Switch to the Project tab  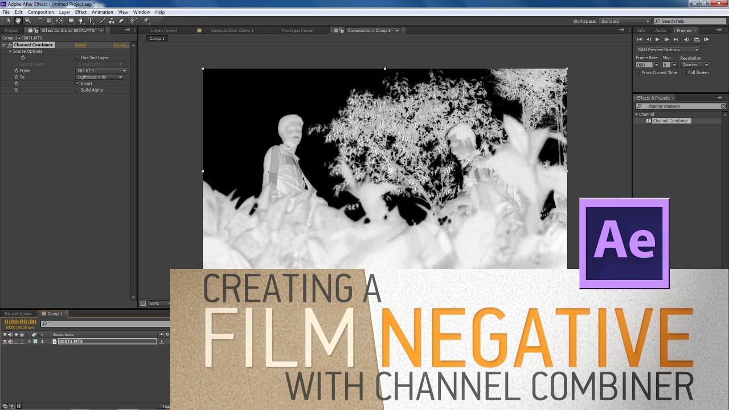coord(11,30)
